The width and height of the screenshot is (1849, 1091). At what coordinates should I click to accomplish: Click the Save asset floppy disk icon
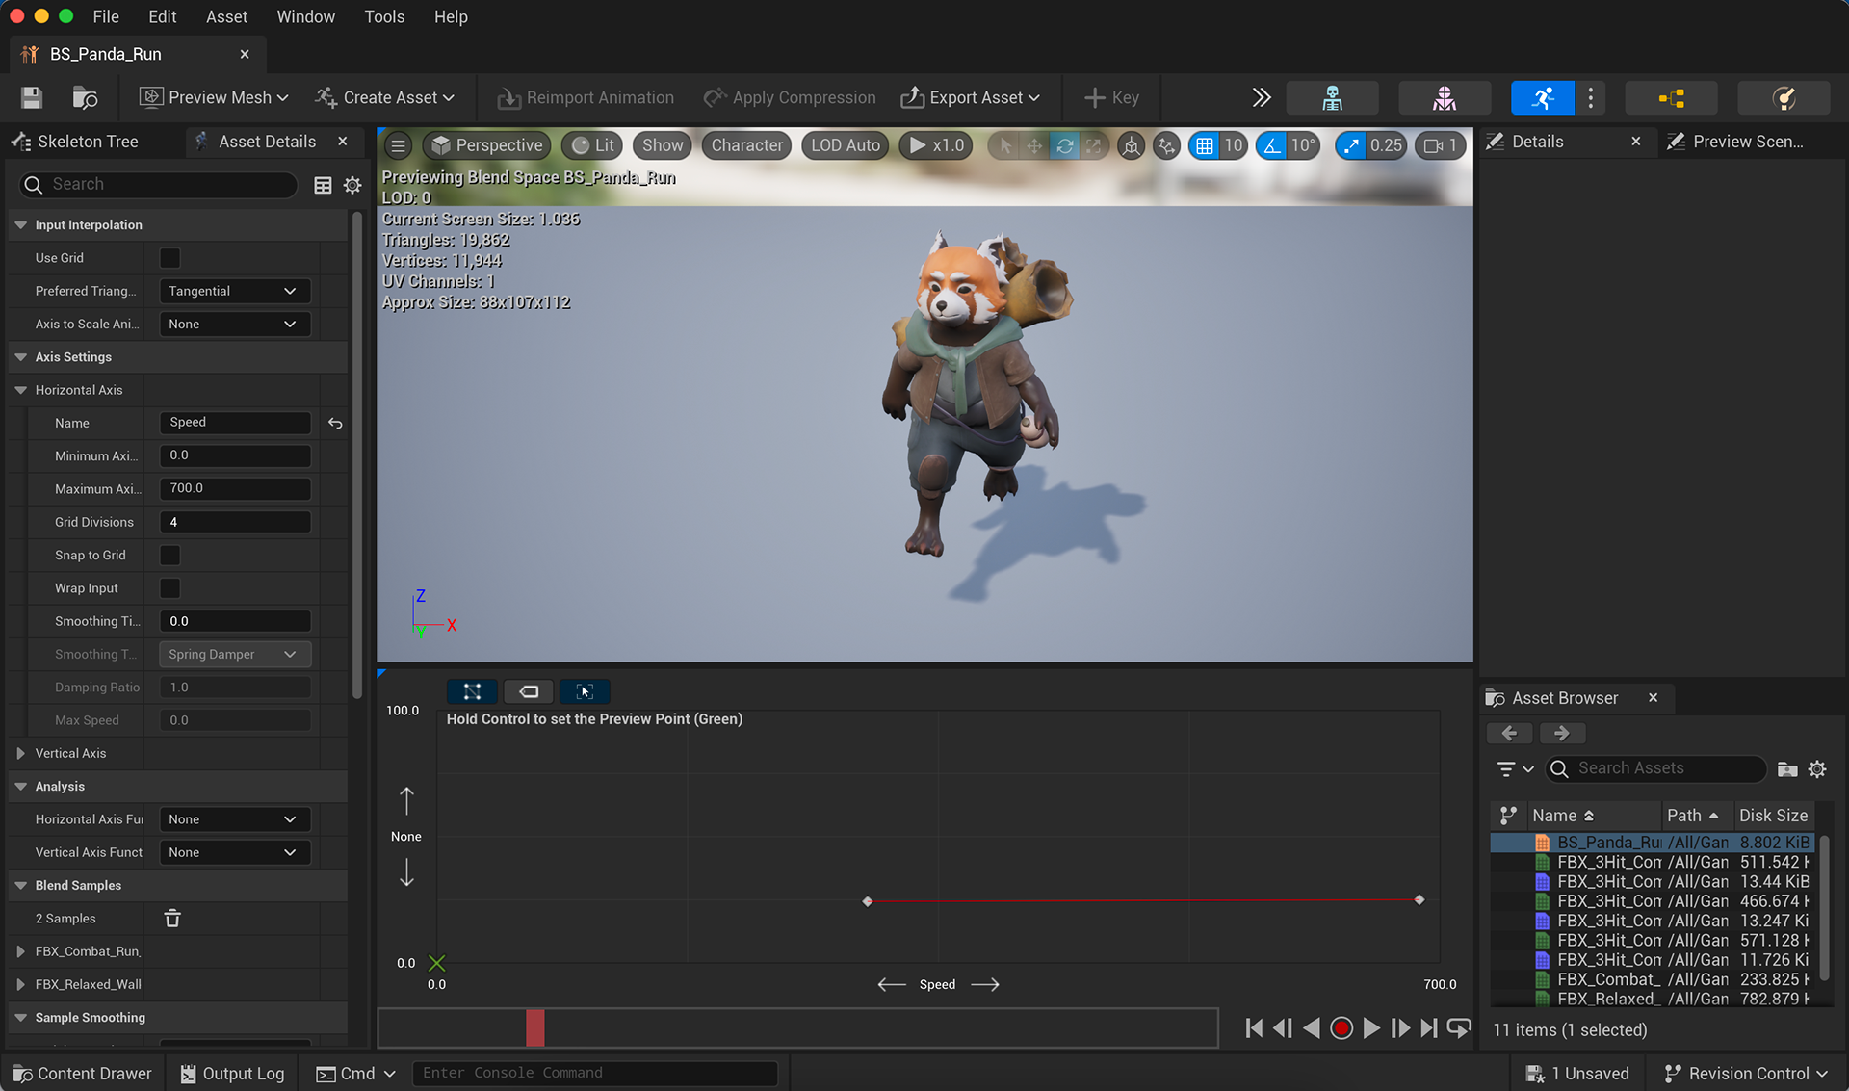[32, 97]
